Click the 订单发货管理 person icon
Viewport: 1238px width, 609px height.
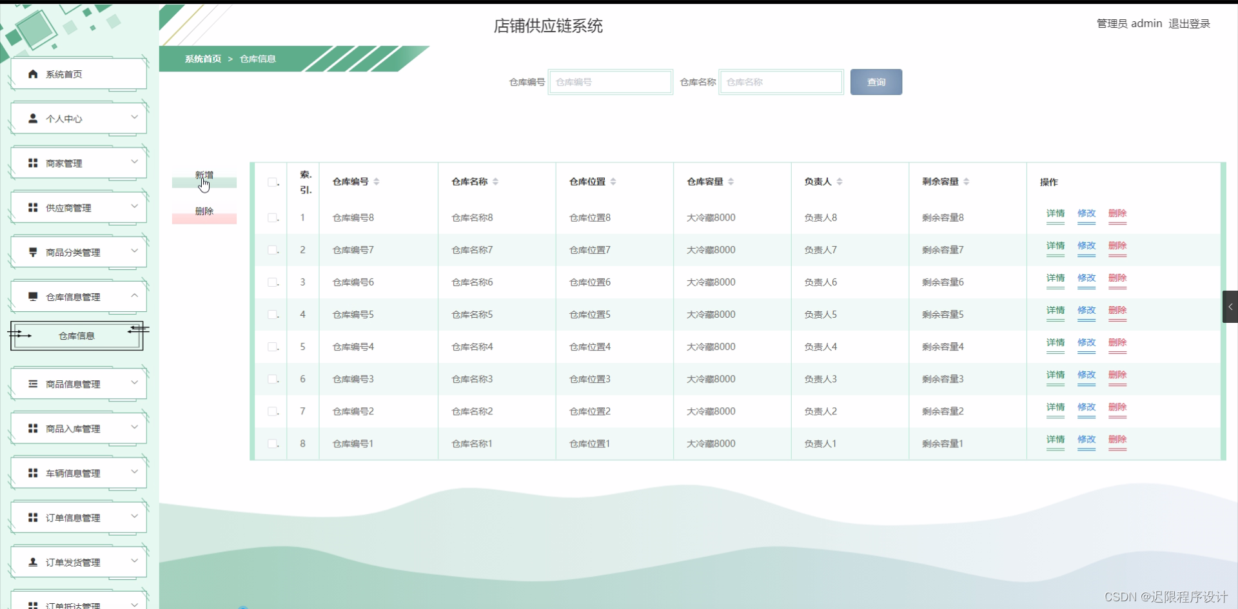click(x=33, y=561)
